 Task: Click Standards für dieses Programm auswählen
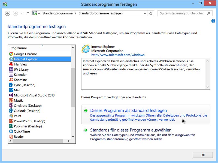coord(146,134)
